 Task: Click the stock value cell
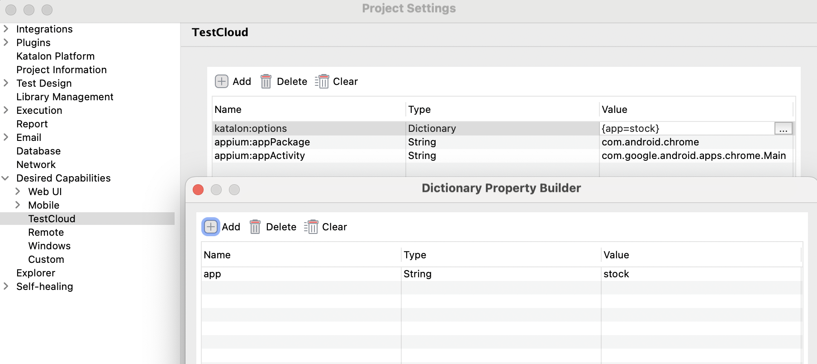(x=702, y=274)
